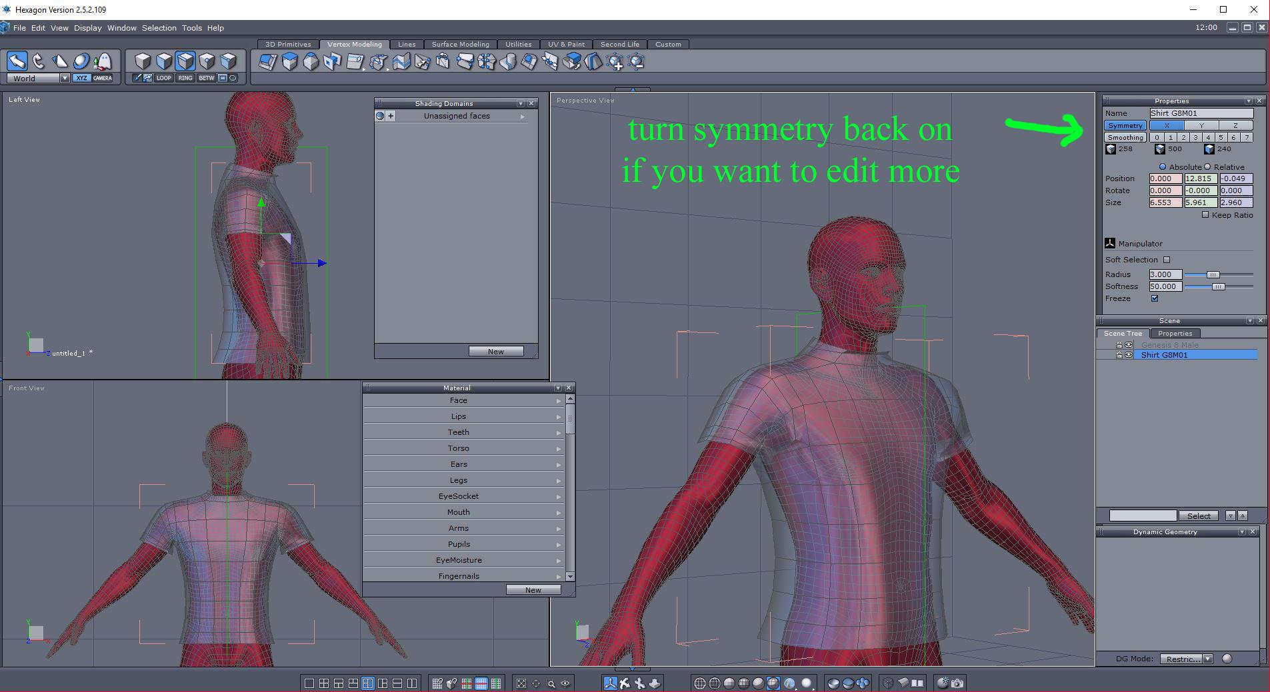Click the Symmetry button in Properties
Screen dimensions: 1270x692
pyautogui.click(x=1125, y=125)
